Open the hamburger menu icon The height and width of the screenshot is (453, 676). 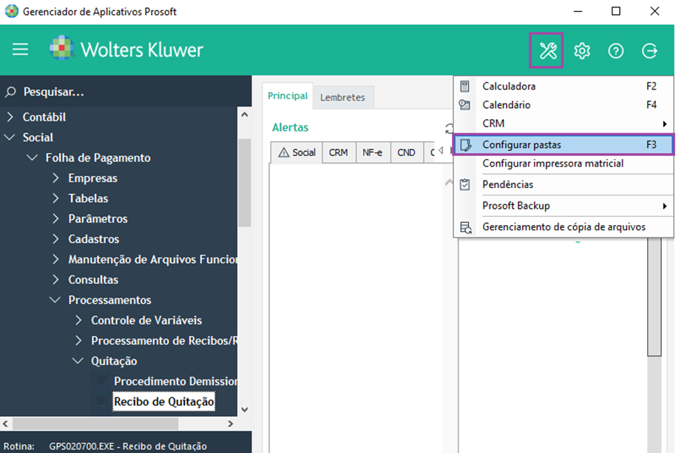tap(20, 50)
